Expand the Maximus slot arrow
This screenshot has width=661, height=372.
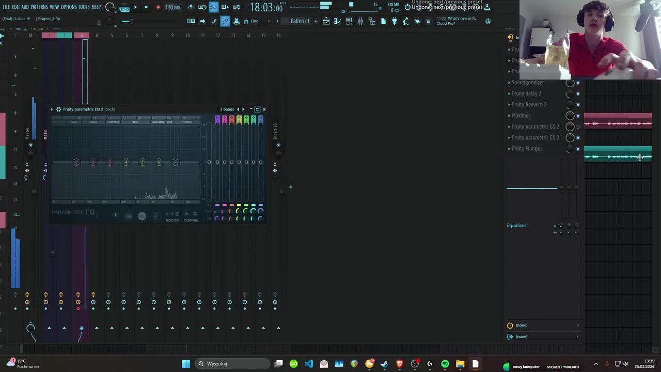pos(509,116)
